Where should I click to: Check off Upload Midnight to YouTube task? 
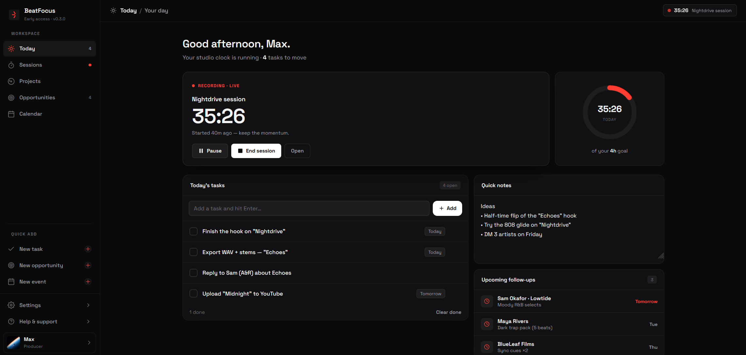coord(193,294)
